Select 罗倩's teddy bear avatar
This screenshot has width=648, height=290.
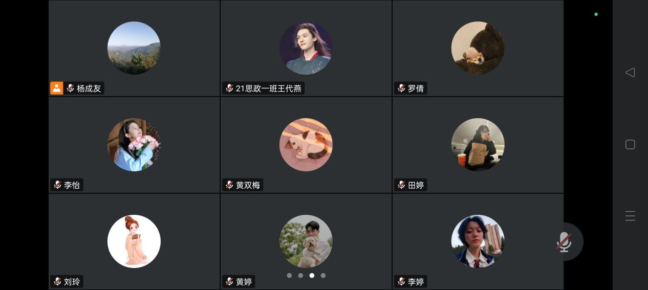pos(478,48)
